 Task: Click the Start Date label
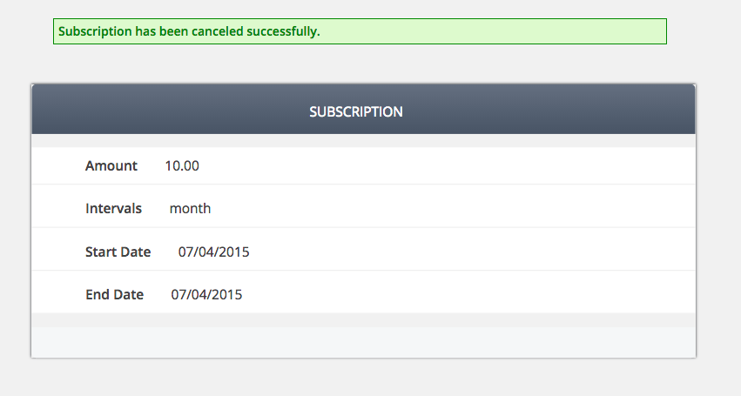click(x=118, y=252)
